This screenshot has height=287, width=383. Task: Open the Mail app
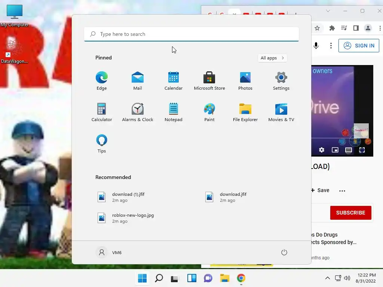[x=138, y=81]
